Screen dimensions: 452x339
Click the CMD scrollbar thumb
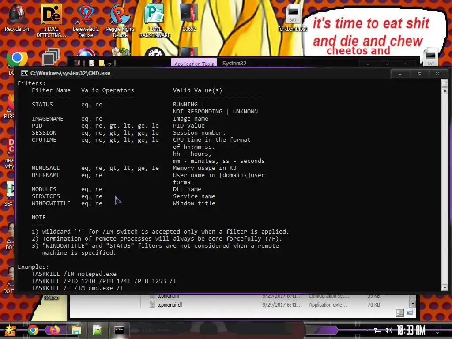(x=445, y=90)
